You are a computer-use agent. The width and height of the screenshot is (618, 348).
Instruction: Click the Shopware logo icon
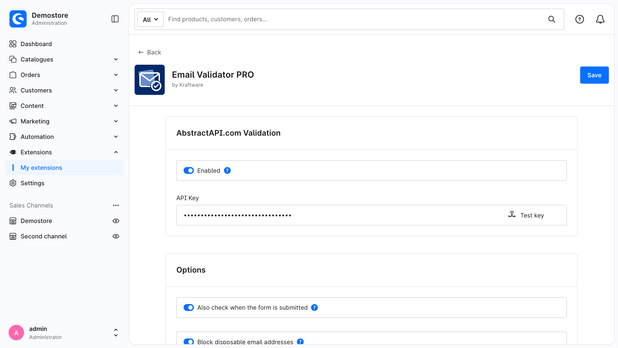pyautogui.click(x=18, y=19)
